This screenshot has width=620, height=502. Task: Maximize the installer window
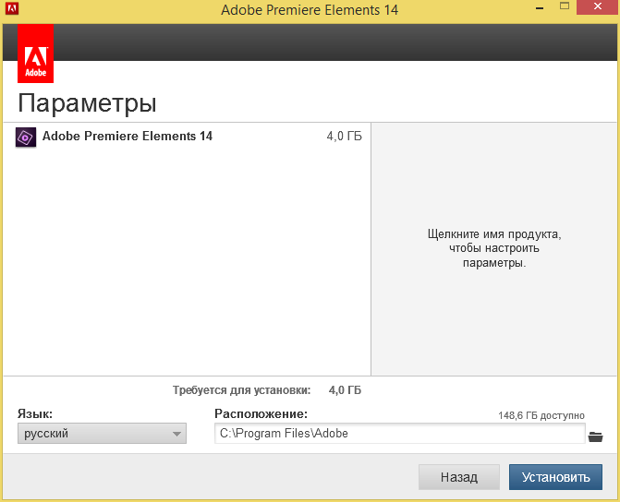565,6
